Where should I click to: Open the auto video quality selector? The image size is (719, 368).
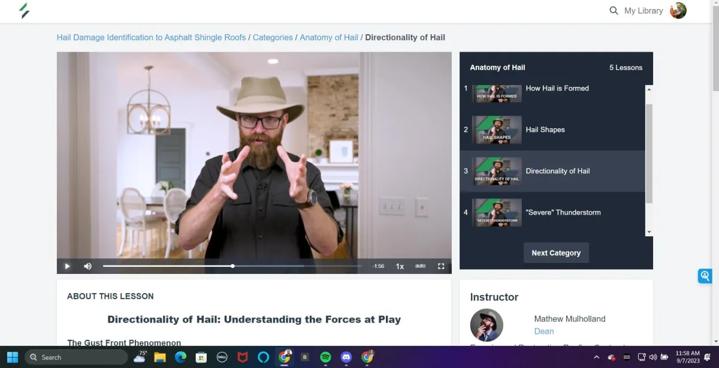point(421,266)
